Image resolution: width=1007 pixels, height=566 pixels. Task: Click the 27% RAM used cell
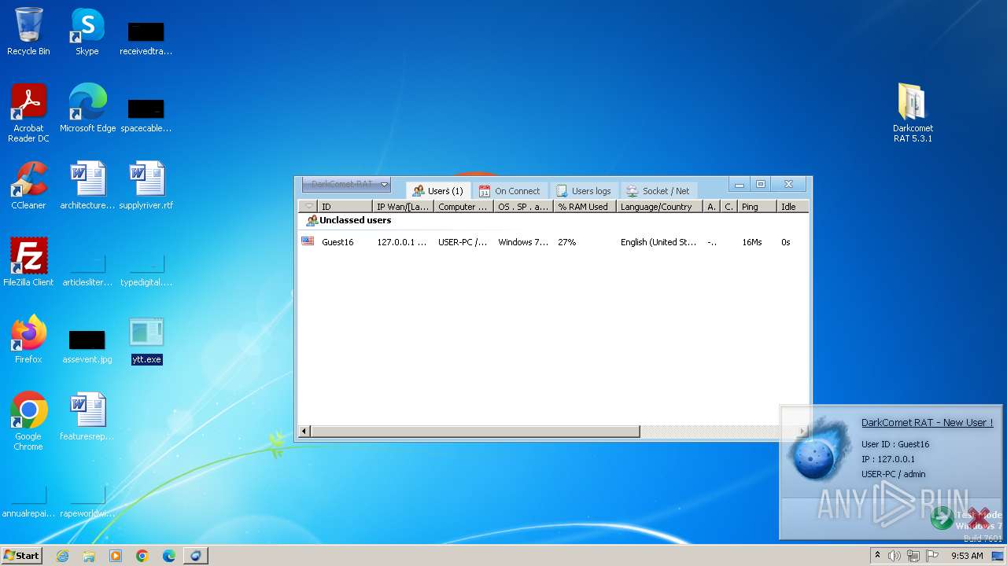[566, 242]
